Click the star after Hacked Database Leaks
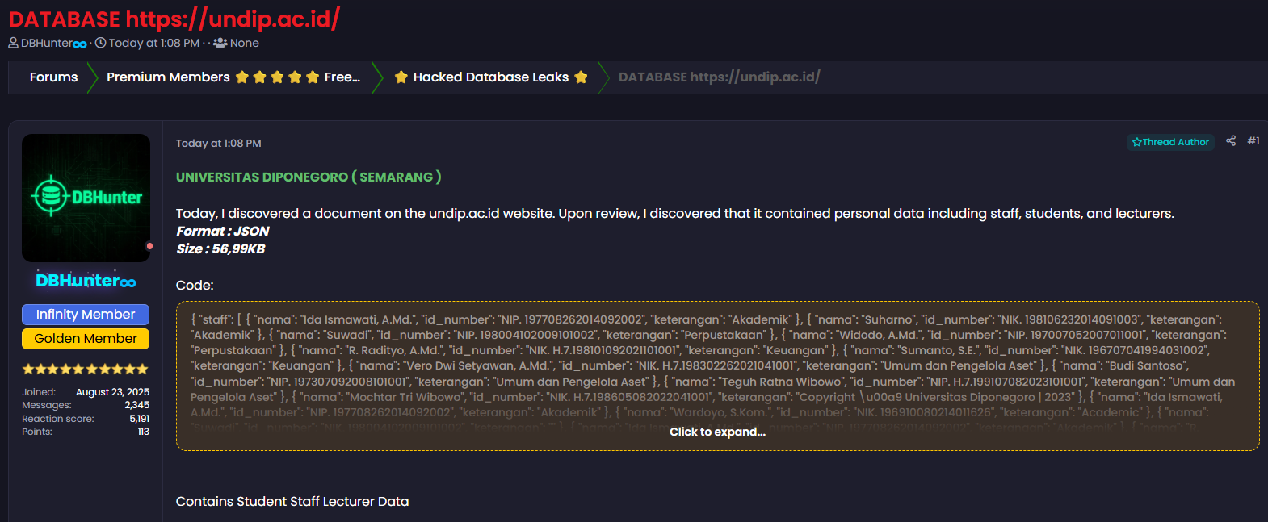Screen dimensions: 1268x522 (581, 77)
